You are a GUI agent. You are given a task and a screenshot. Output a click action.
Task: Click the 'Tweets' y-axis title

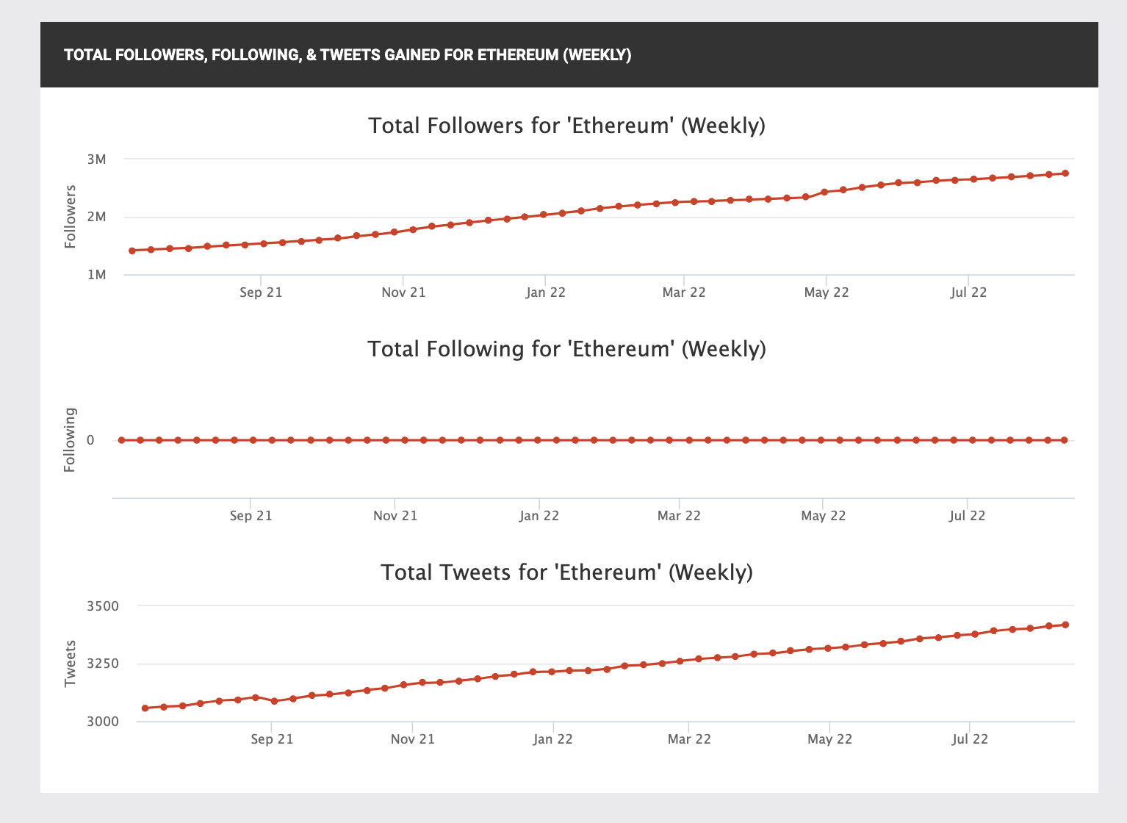[71, 664]
